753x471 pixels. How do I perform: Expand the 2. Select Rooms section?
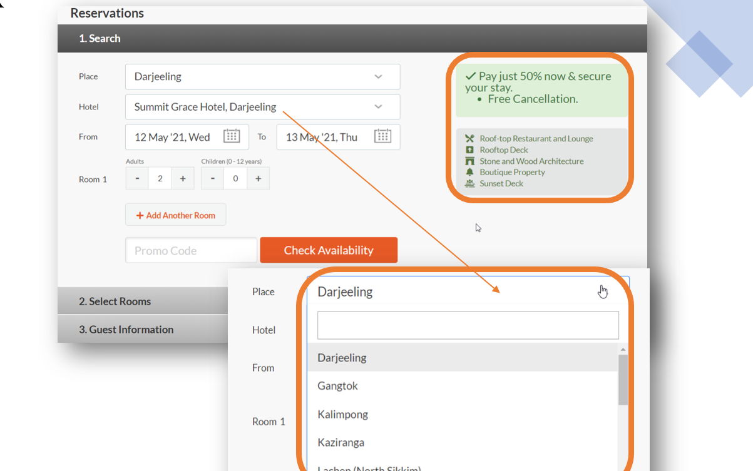pos(143,301)
